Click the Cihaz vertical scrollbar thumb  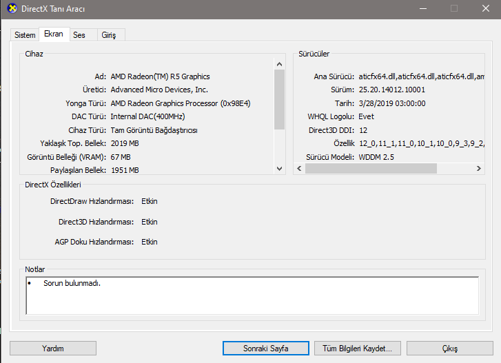(x=280, y=100)
